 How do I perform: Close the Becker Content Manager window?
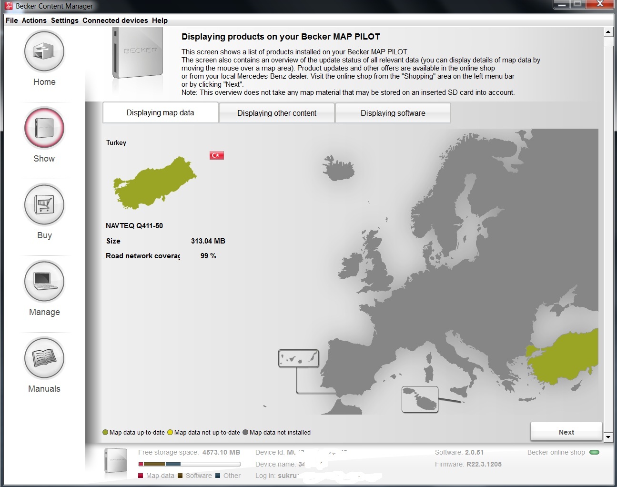600,4
